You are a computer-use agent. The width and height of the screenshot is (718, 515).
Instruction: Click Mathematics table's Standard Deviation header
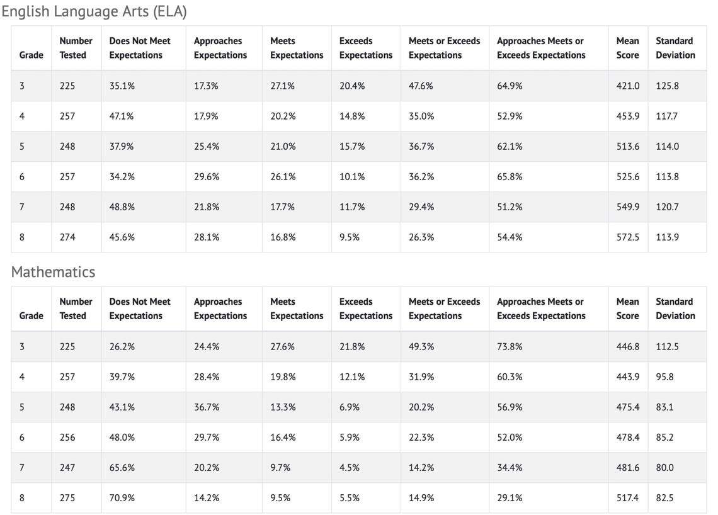point(674,308)
